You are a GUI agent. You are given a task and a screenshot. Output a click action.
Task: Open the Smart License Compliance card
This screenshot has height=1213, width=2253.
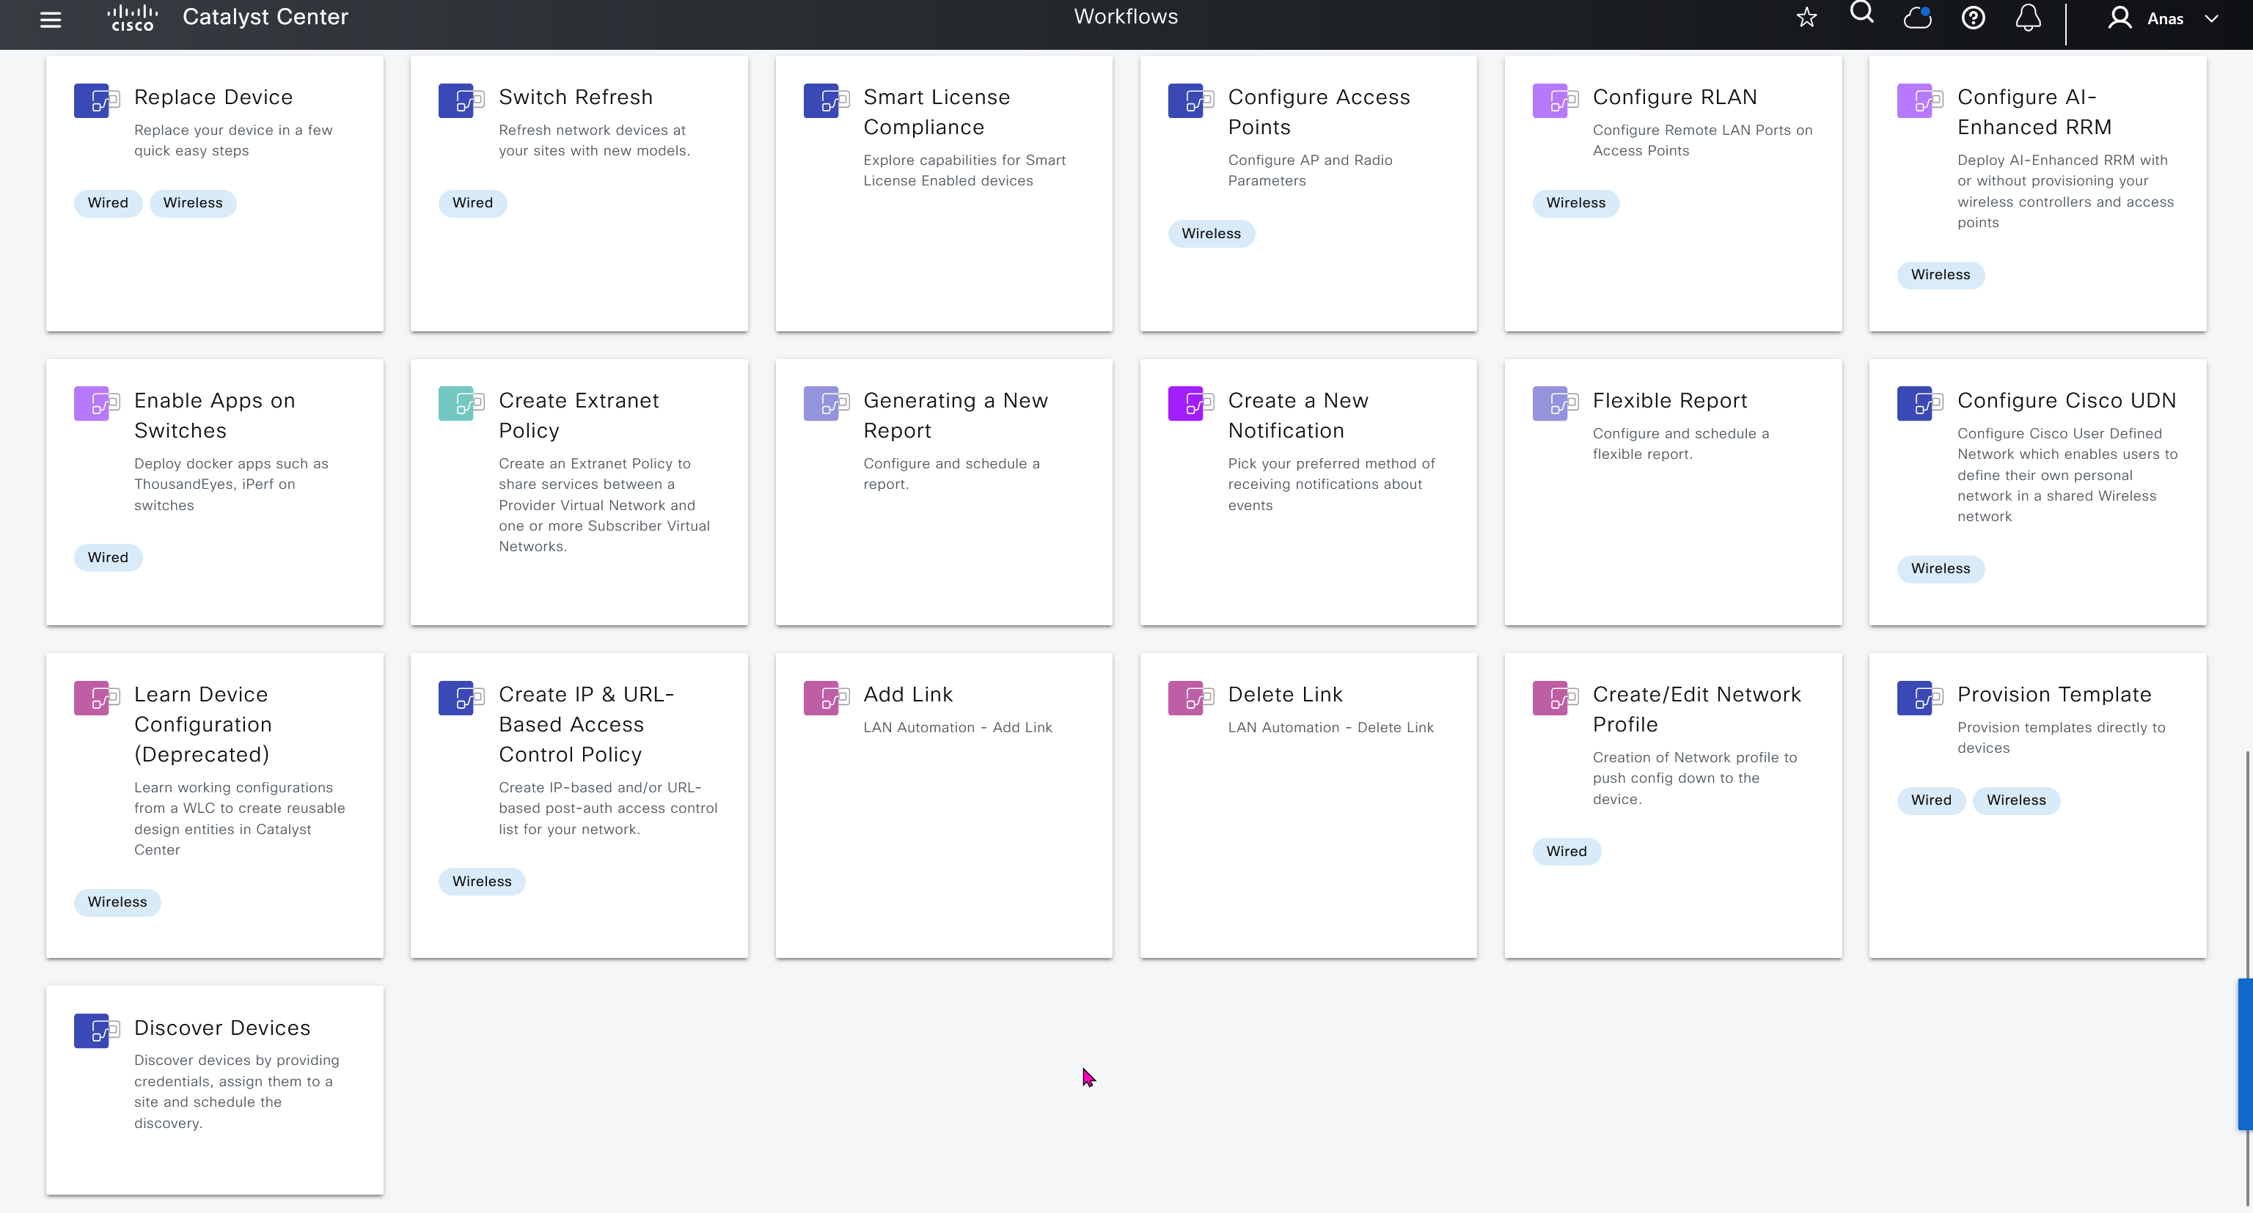(x=936, y=112)
